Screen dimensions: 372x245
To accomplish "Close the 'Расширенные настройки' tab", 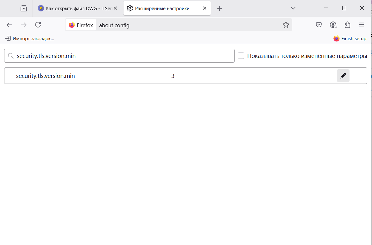I will (205, 8).
